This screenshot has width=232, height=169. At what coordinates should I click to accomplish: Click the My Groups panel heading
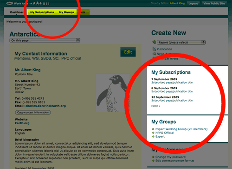pyautogui.click(x=164, y=122)
